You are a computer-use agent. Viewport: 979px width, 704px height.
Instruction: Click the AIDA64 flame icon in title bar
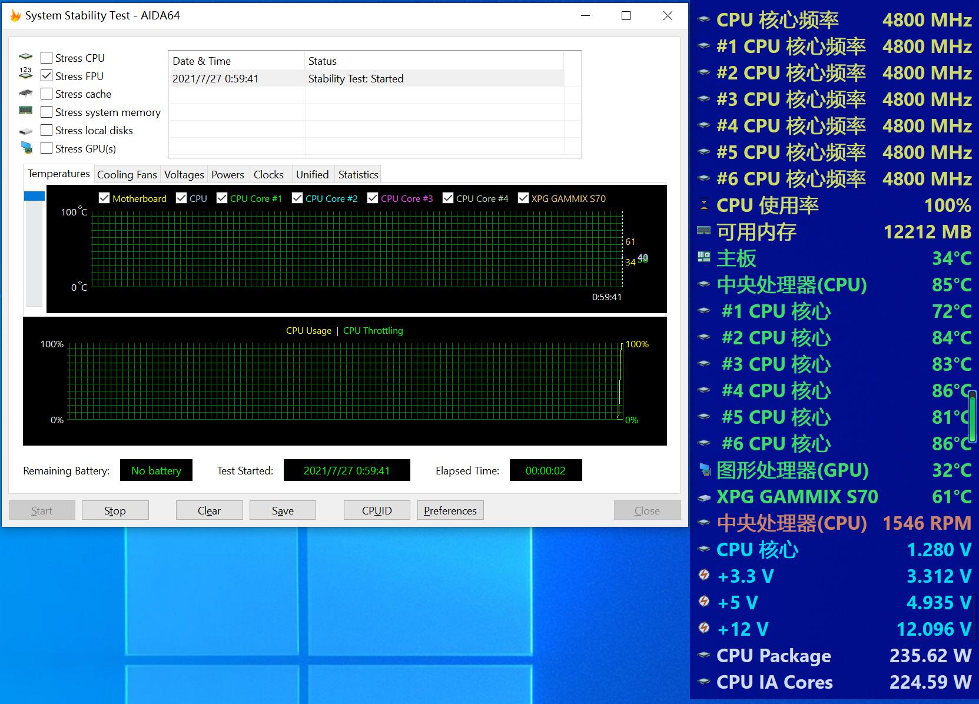coord(15,16)
